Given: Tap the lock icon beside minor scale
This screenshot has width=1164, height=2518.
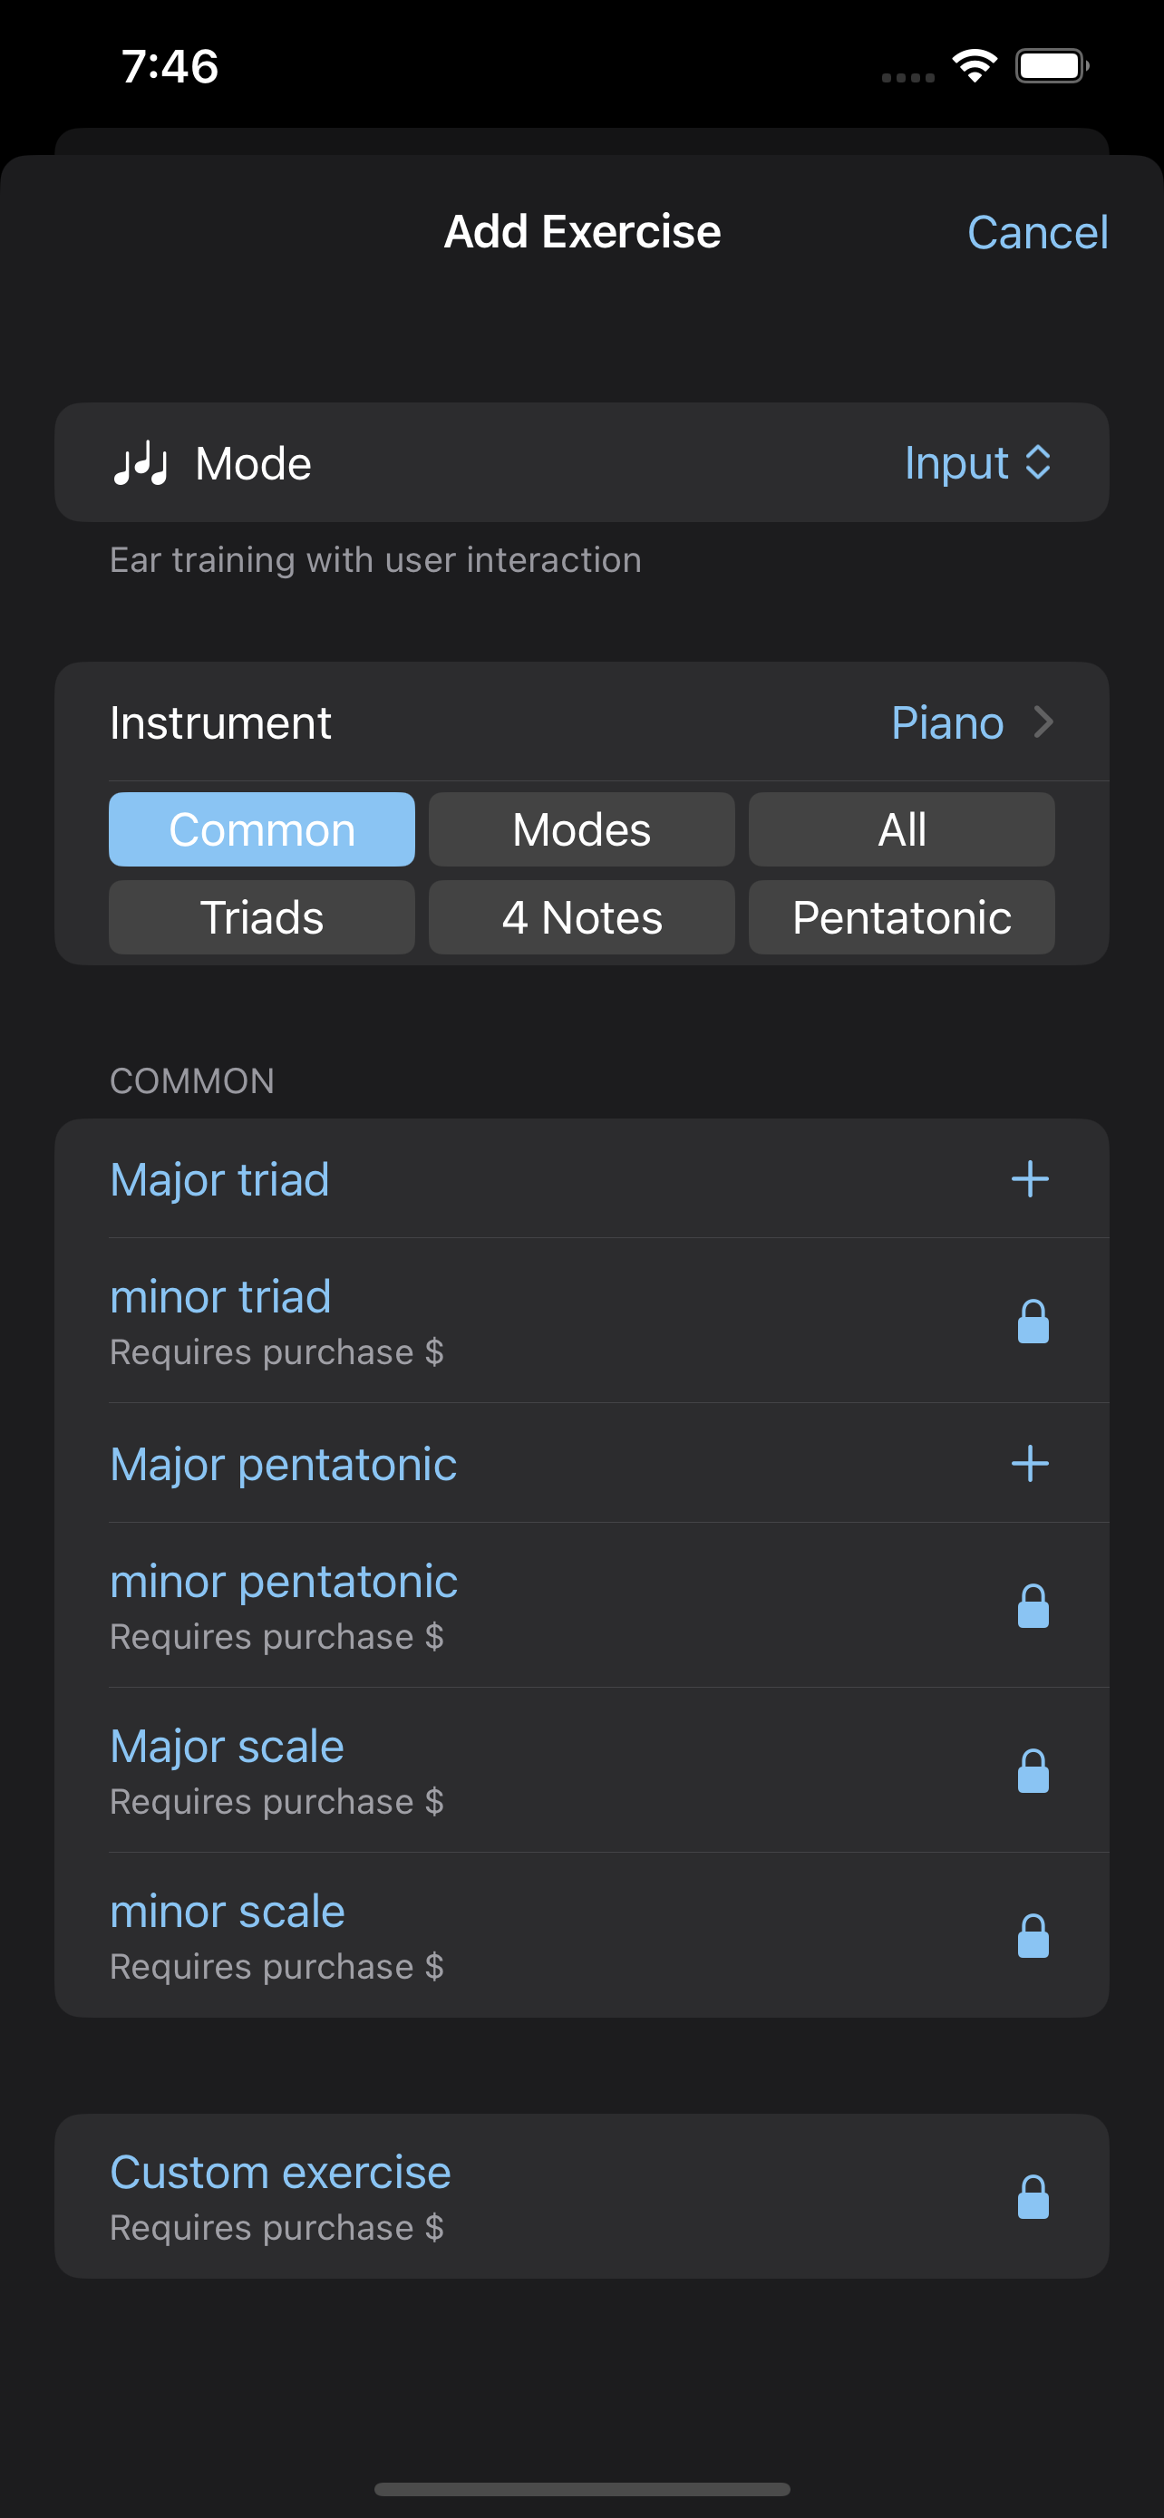Looking at the screenshot, I should click(x=1033, y=1936).
